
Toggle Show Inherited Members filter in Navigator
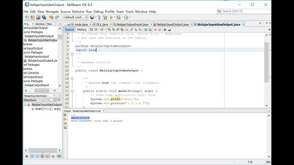coord(27,156)
